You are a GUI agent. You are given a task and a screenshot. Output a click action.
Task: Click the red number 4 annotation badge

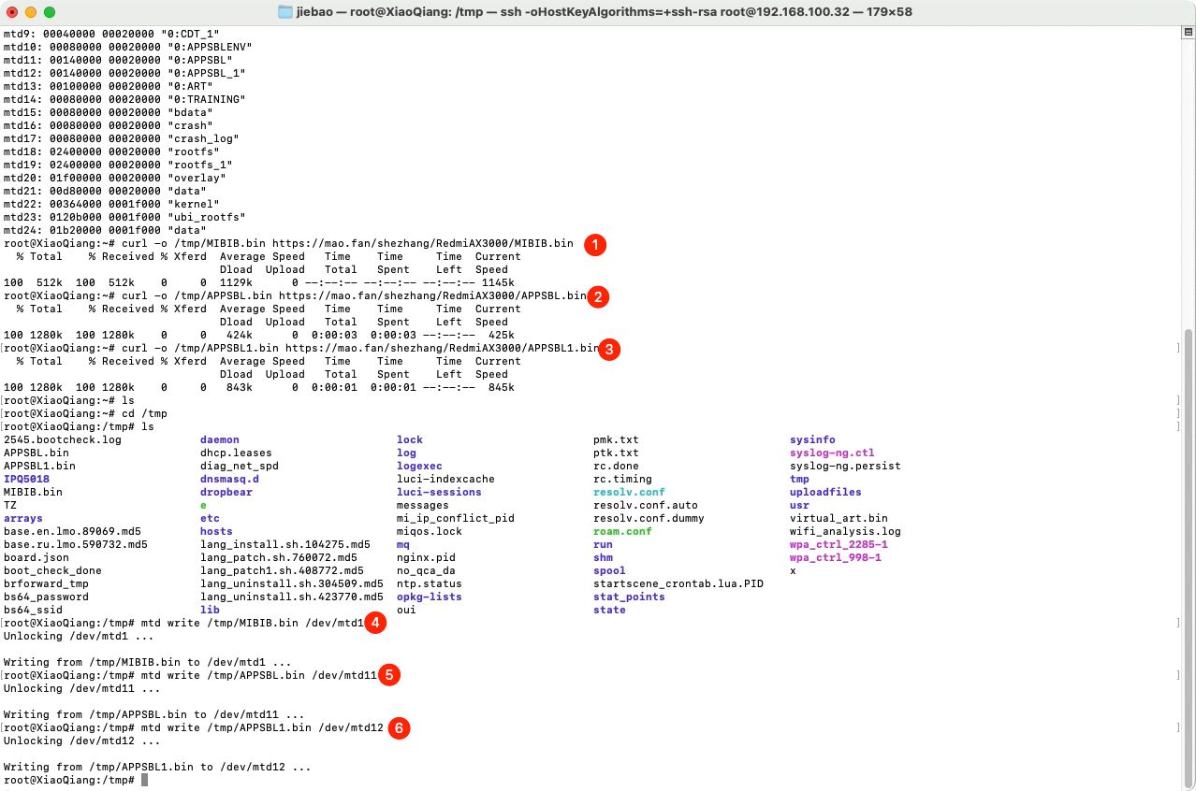coord(375,623)
